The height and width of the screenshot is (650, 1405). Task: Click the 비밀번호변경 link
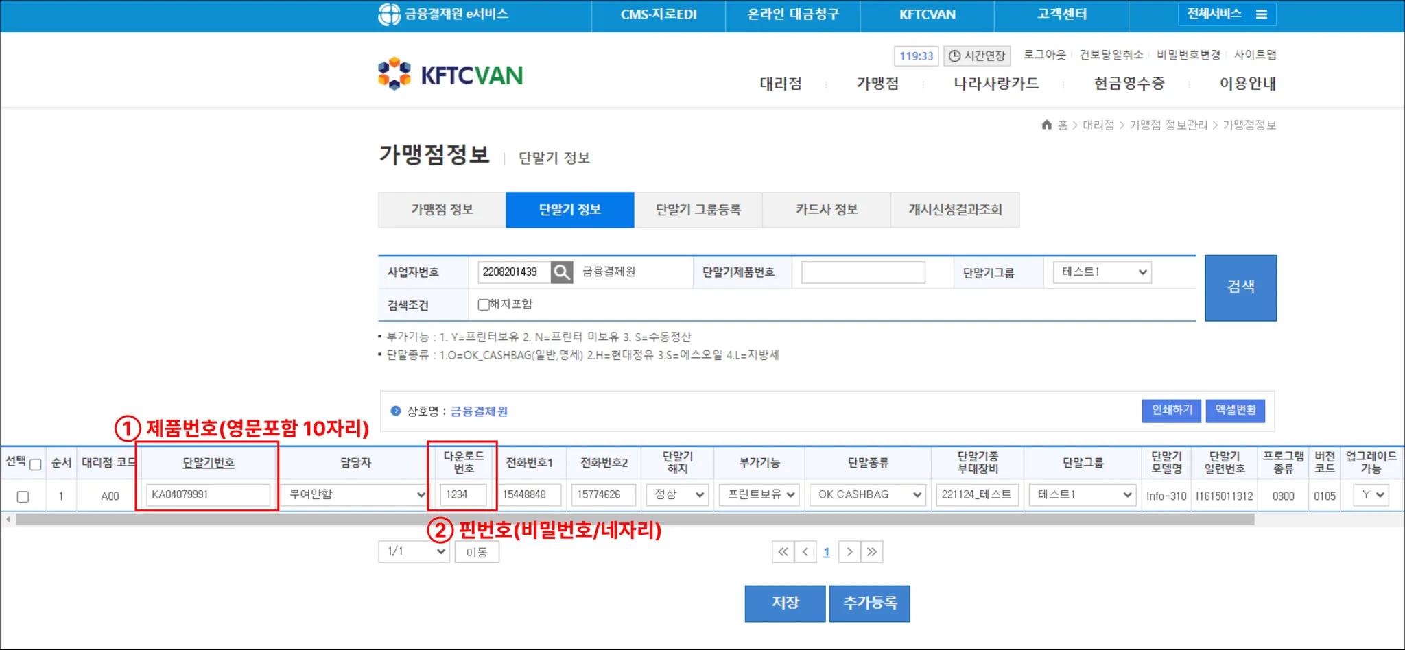click(x=1189, y=55)
